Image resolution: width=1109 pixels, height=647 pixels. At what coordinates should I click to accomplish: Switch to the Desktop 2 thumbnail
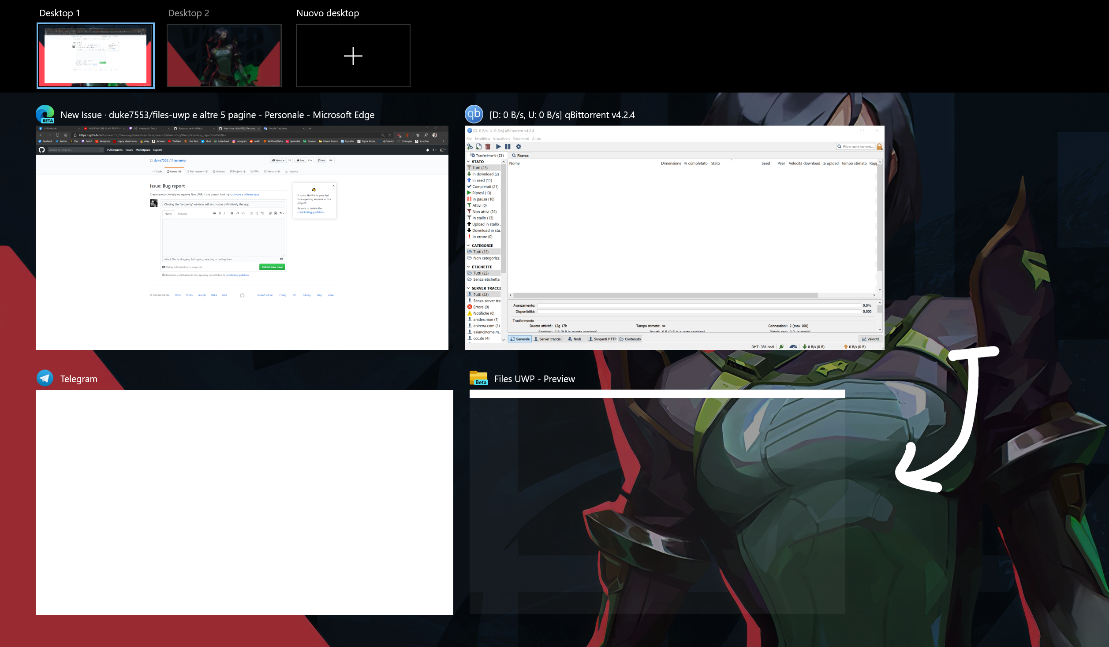pyautogui.click(x=224, y=56)
